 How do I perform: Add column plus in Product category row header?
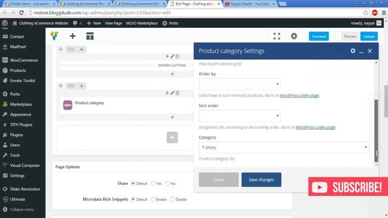coord(81,86)
